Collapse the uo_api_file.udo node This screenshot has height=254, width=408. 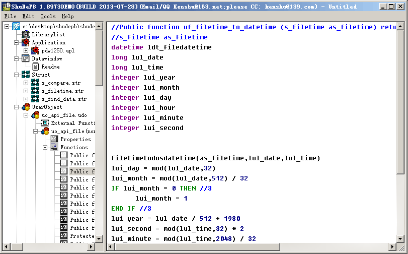26,115
